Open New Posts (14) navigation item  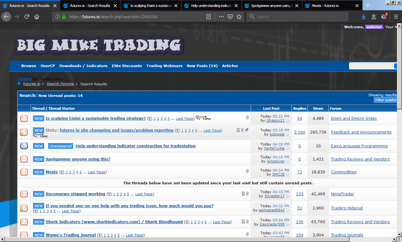[x=202, y=66]
